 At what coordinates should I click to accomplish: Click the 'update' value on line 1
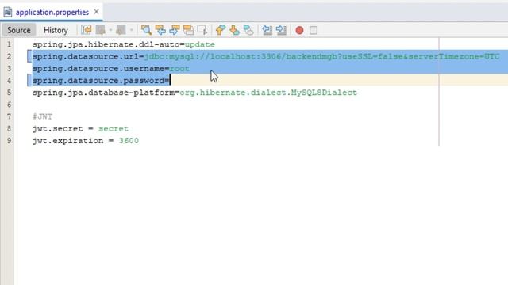click(x=199, y=45)
